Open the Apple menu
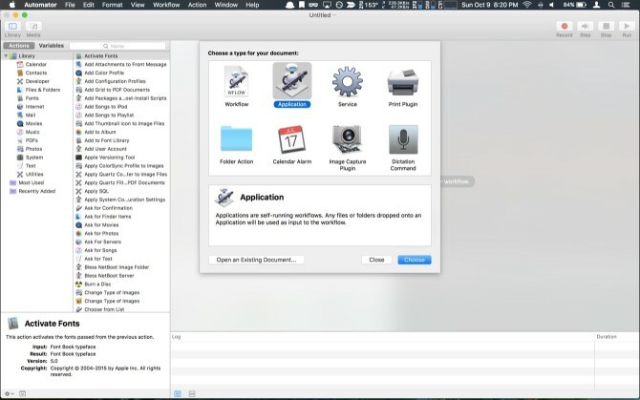This screenshot has width=640, height=400. tap(11, 5)
